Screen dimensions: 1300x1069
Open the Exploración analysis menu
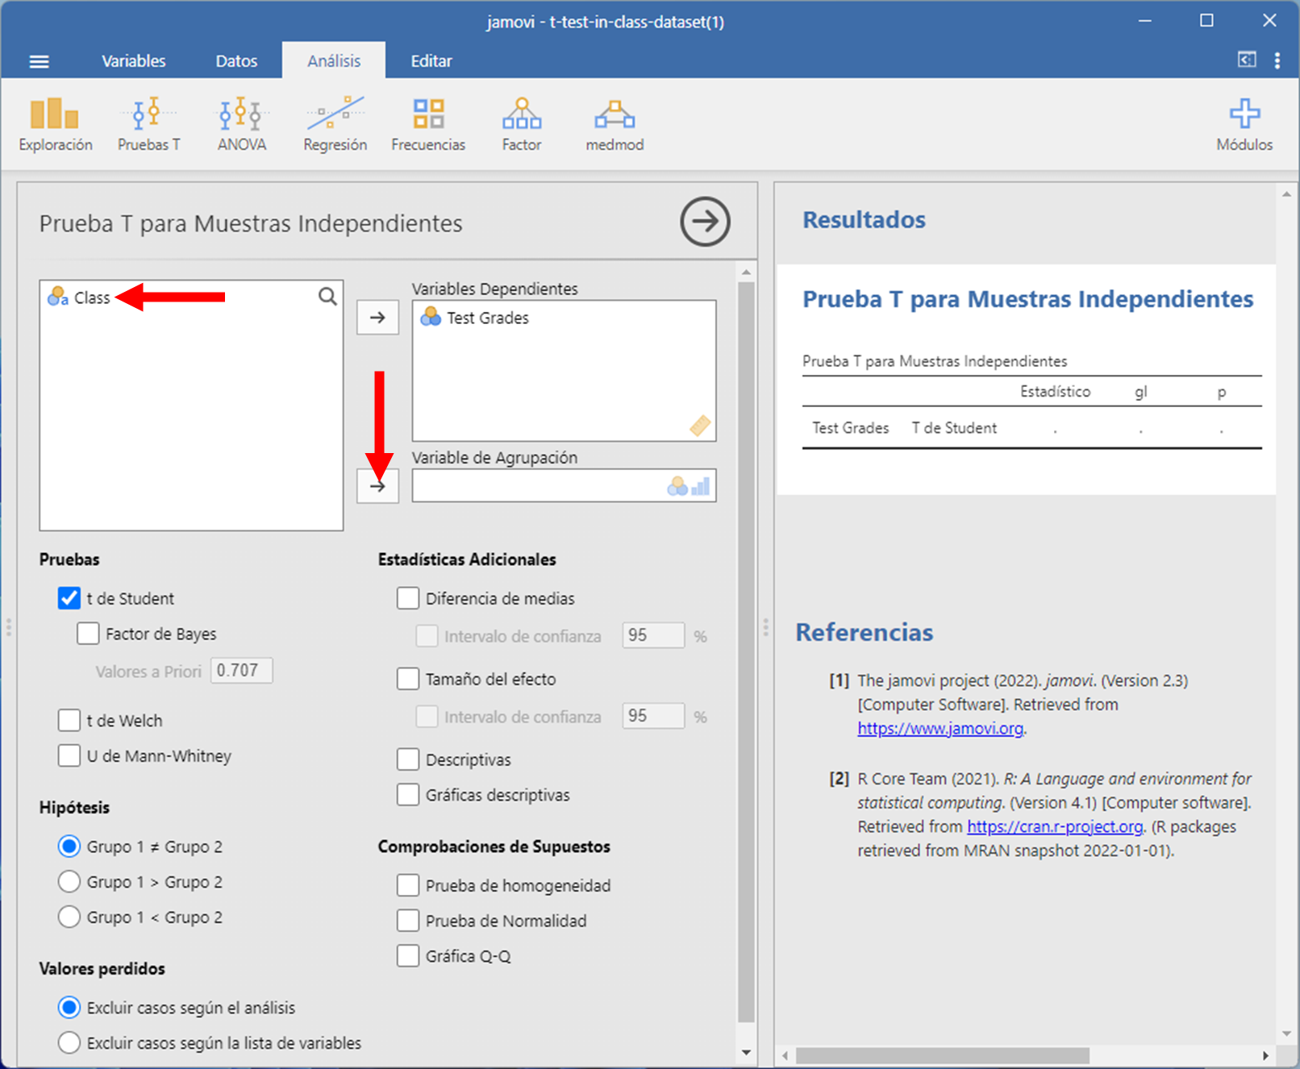[x=55, y=124]
